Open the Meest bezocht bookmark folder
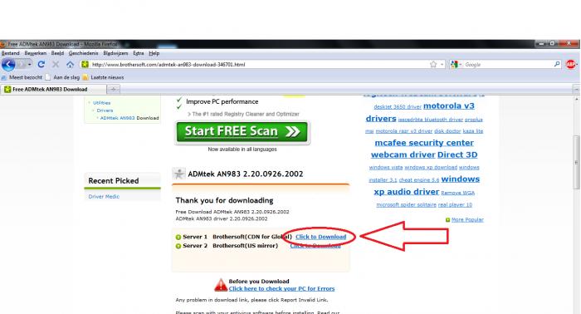 22,77
